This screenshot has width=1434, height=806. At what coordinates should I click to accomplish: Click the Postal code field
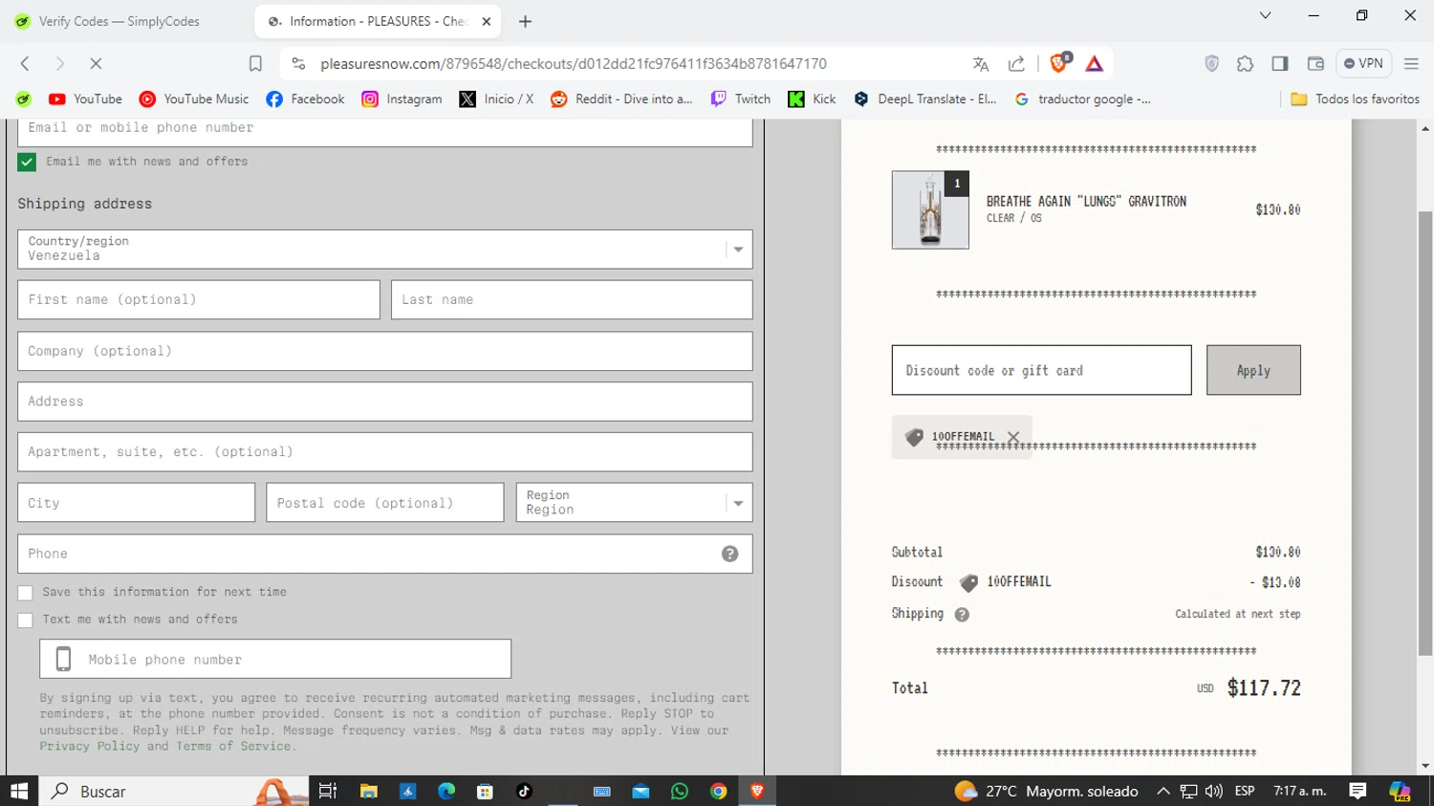click(x=384, y=503)
